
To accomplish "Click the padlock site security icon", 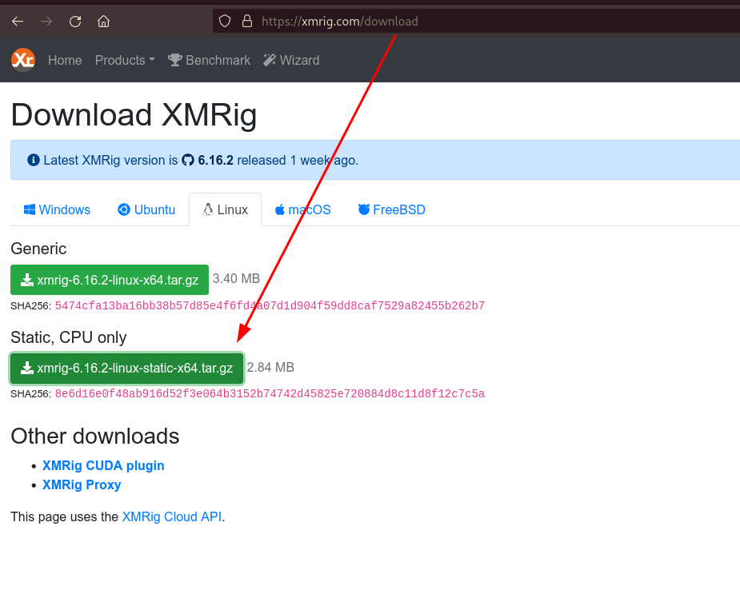I will pyautogui.click(x=247, y=21).
